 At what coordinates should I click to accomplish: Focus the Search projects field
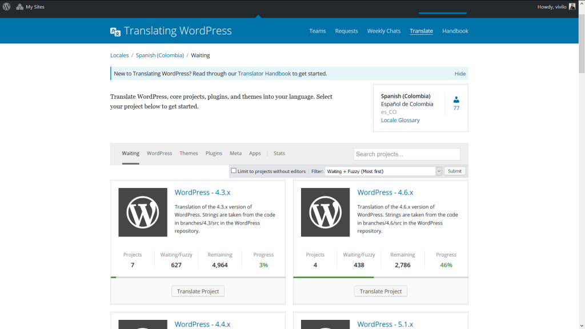click(x=407, y=154)
